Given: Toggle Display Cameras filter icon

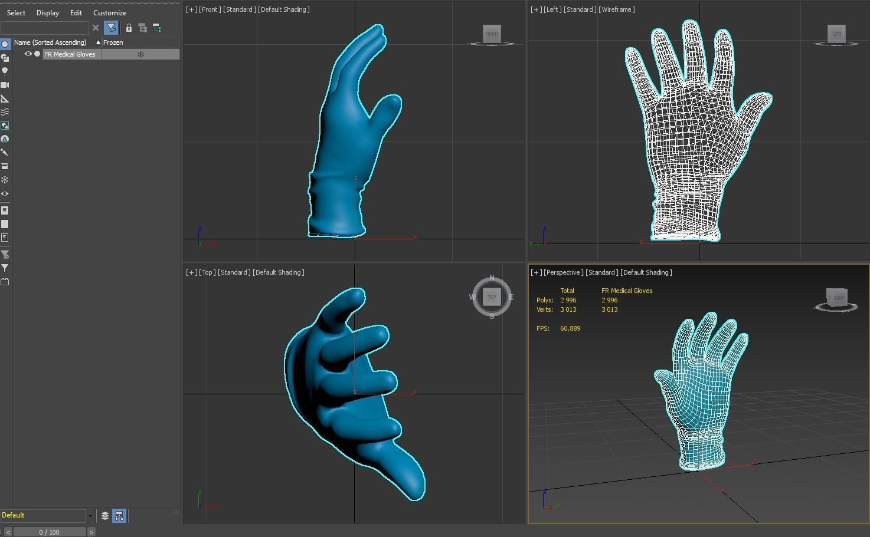Looking at the screenshot, I should [x=5, y=85].
